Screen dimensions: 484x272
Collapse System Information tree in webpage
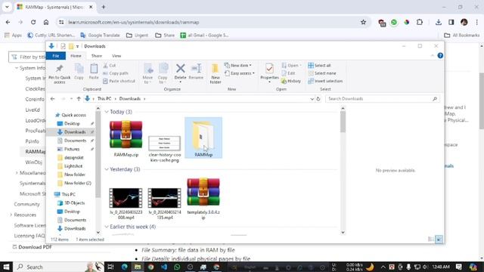click(x=17, y=68)
